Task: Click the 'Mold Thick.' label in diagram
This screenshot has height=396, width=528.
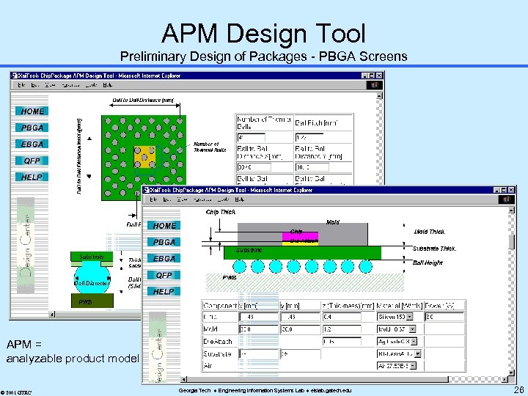Action: coord(430,232)
